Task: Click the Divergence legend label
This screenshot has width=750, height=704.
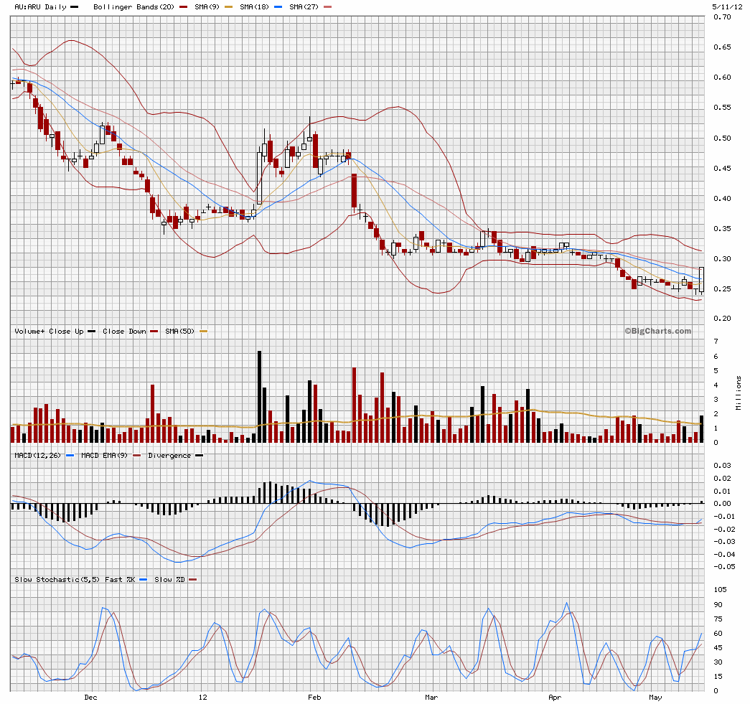Action: click(169, 455)
